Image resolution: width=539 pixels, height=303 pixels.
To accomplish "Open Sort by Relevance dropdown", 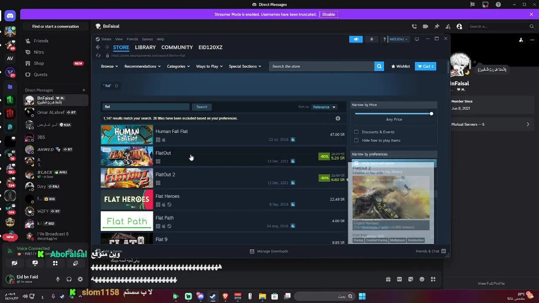I will coord(324,107).
